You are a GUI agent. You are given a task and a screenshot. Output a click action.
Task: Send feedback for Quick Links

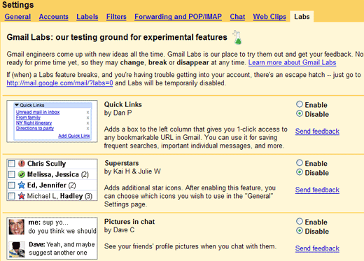pyautogui.click(x=317, y=132)
